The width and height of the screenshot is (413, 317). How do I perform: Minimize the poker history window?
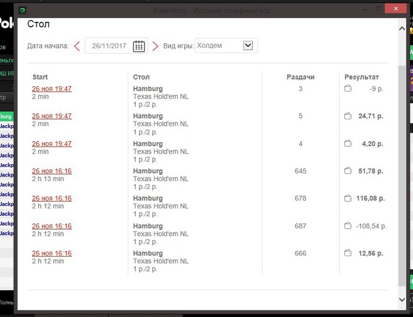point(366,9)
